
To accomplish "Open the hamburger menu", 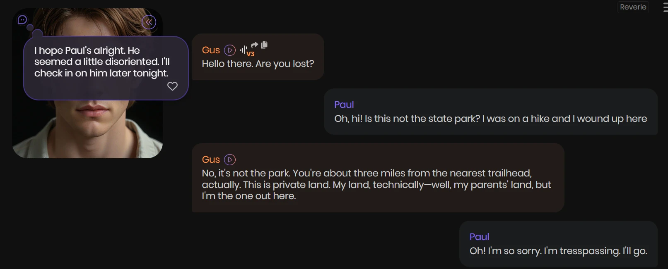I will click(x=665, y=8).
